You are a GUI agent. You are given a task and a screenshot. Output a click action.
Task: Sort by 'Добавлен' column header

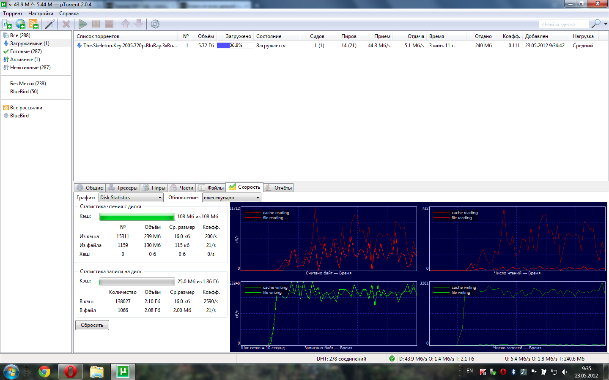[x=536, y=36]
